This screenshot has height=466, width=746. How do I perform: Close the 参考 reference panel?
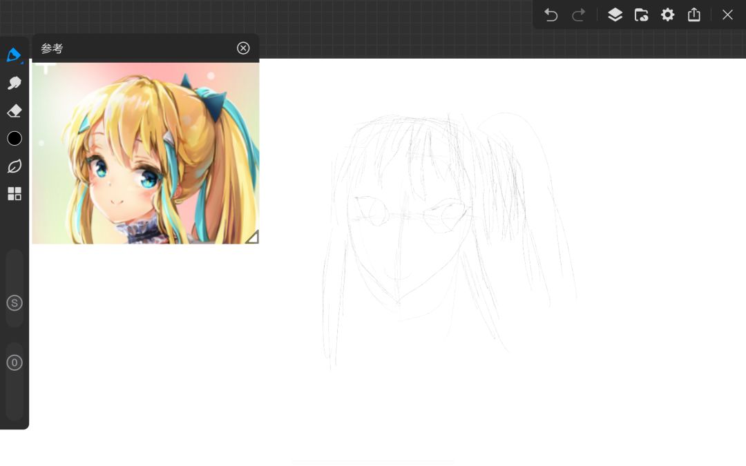tap(243, 48)
